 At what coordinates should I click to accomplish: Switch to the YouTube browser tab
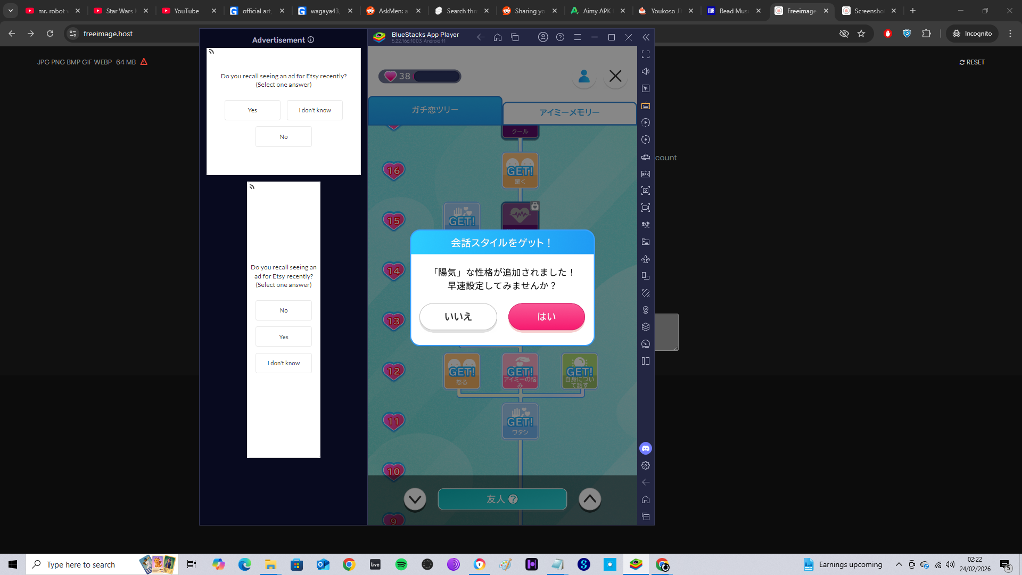point(187,11)
